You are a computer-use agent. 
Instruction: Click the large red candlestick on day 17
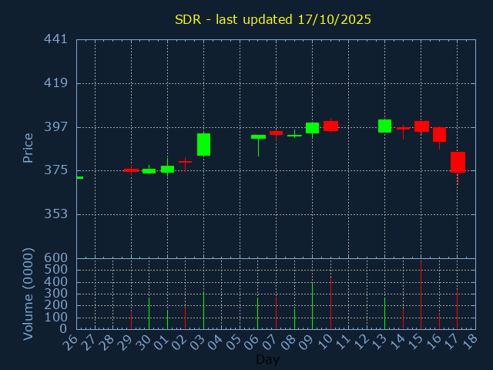458,162
